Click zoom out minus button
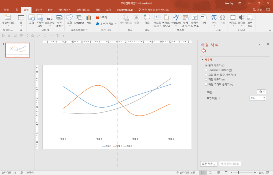Viewport: 273px width, 175px height. 231,172
